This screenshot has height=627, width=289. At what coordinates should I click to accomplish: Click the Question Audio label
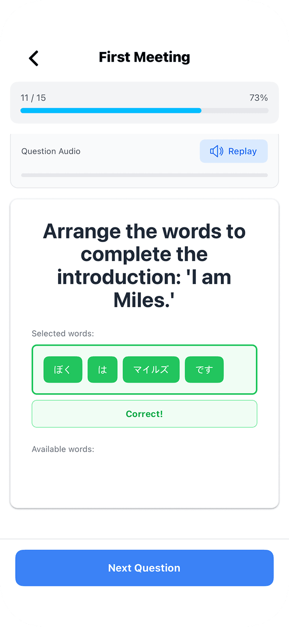[51, 151]
